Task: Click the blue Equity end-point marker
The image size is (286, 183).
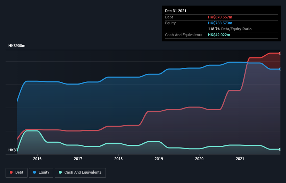Action: click(280, 69)
